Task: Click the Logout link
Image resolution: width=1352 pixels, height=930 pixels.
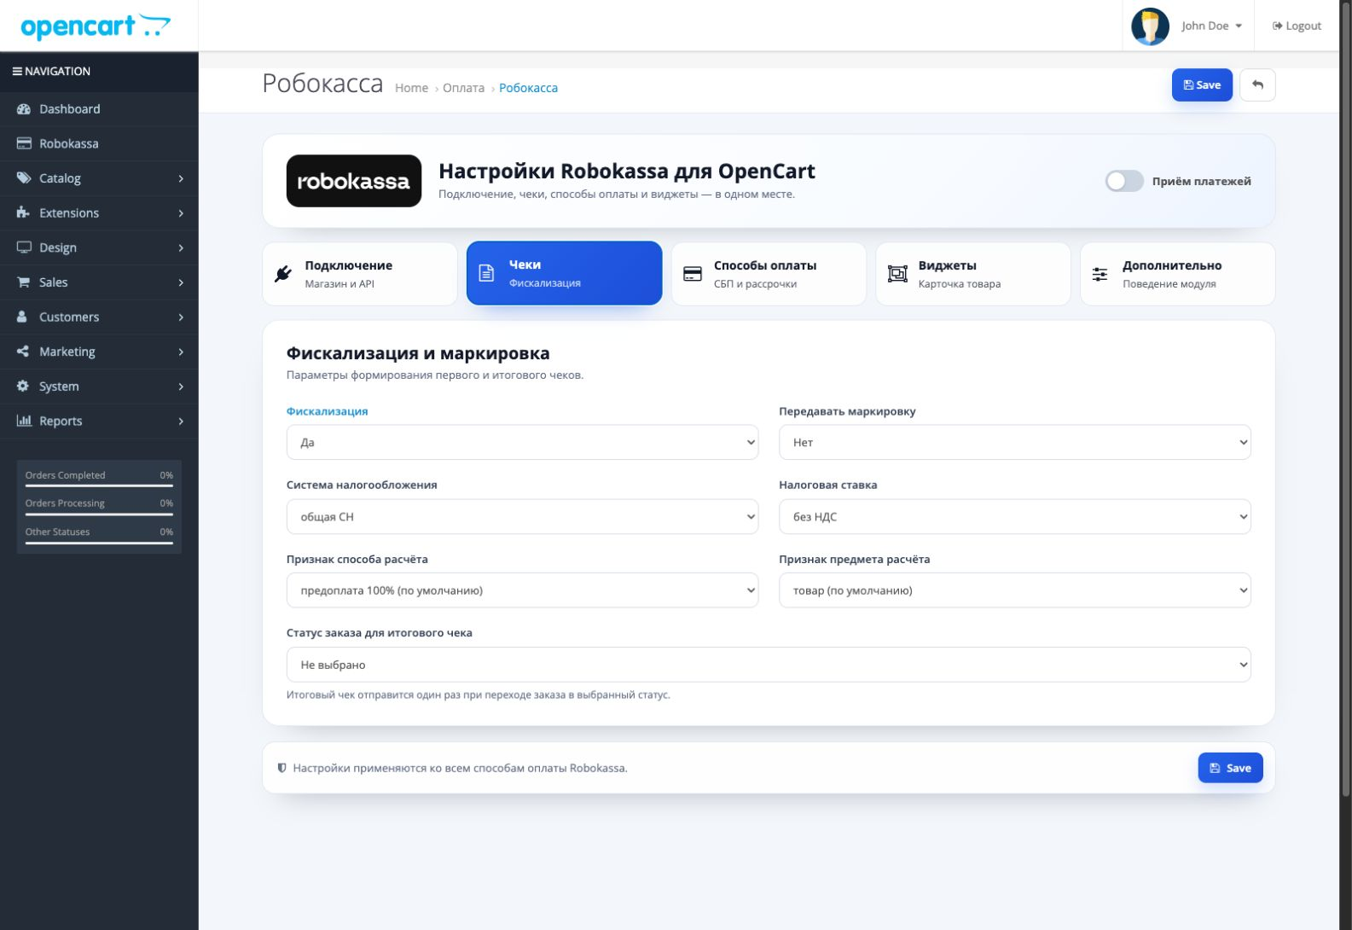Action: click(x=1297, y=26)
